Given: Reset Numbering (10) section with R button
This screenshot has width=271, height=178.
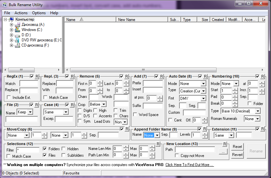Looking at the screenshot, I should (x=263, y=77).
